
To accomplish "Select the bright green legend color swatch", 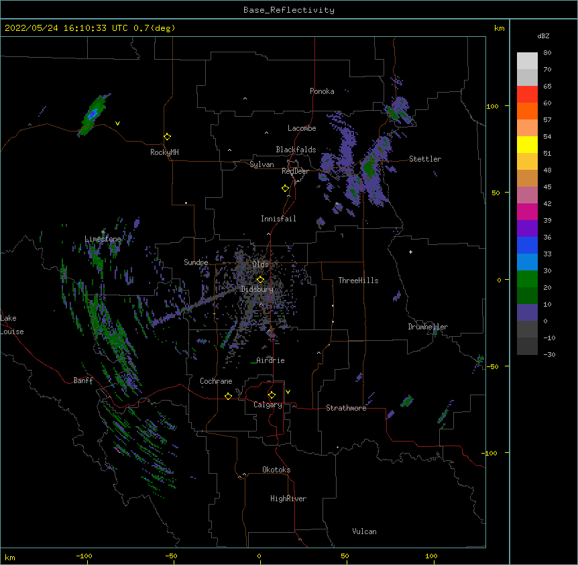I will pos(527,279).
